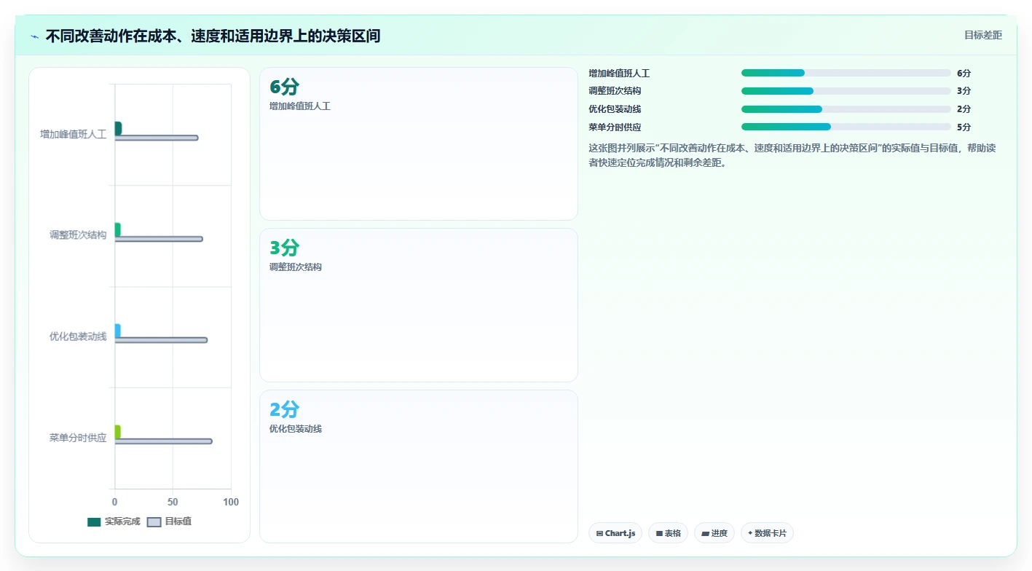Click the 增加峰值班人工 progress bar
This screenshot has width=1032, height=571.
(846, 73)
